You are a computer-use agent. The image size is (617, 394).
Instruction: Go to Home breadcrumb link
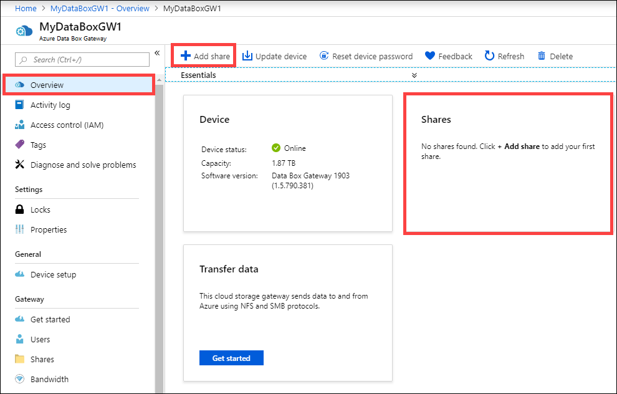[26, 9]
